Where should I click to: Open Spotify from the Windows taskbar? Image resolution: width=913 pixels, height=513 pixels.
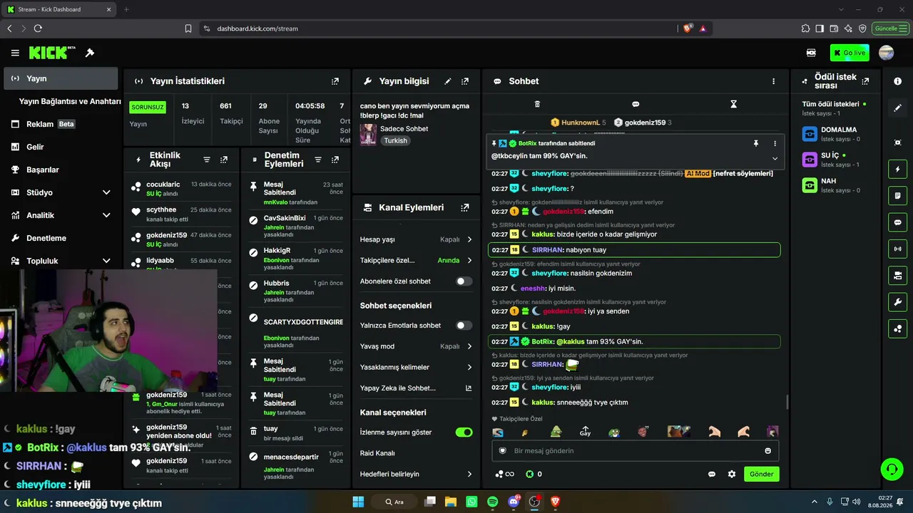point(492,502)
